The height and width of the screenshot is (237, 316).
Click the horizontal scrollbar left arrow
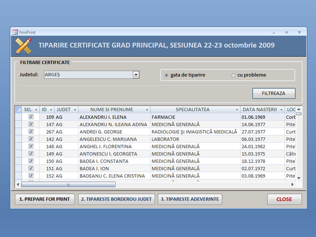18,185
